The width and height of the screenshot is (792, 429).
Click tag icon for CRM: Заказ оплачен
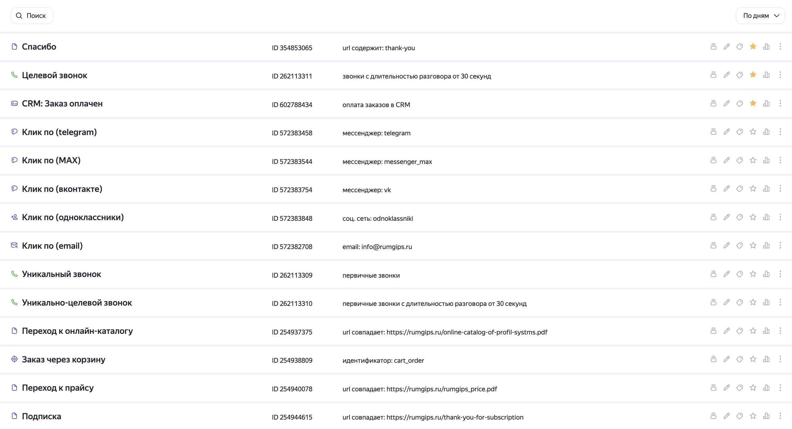click(740, 103)
